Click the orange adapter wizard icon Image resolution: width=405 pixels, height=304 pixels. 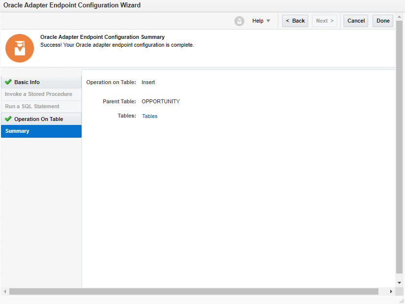pos(20,48)
